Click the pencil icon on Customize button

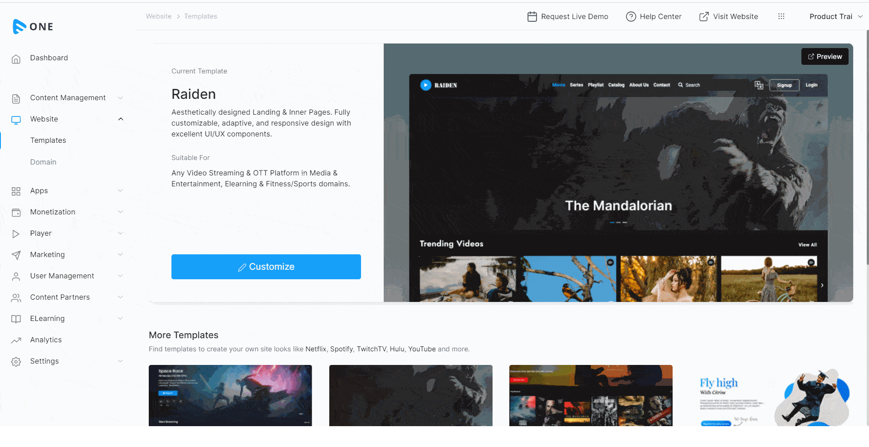pos(242,267)
